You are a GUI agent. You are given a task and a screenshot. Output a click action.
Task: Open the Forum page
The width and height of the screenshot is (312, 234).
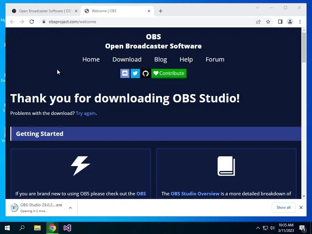(215, 59)
